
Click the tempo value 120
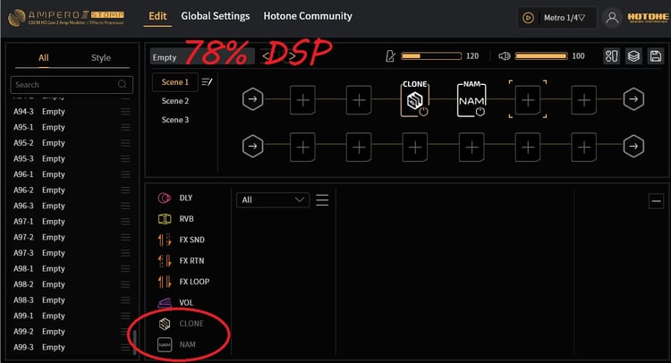(472, 56)
